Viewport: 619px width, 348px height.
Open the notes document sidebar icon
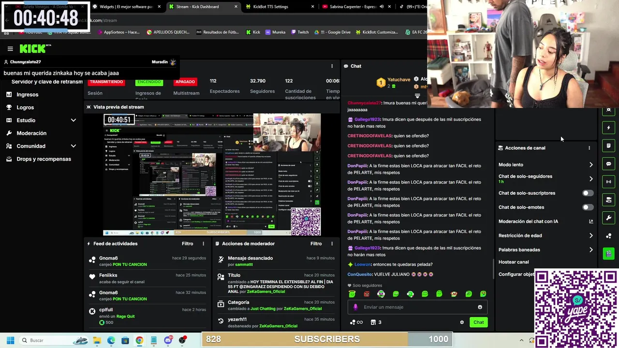pos(608,145)
